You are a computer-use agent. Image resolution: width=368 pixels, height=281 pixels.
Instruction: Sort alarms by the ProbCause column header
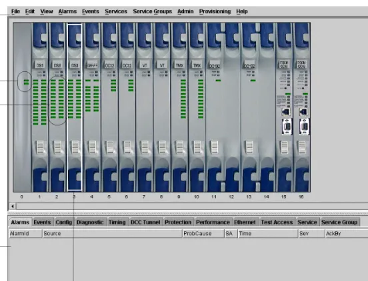coord(203,234)
